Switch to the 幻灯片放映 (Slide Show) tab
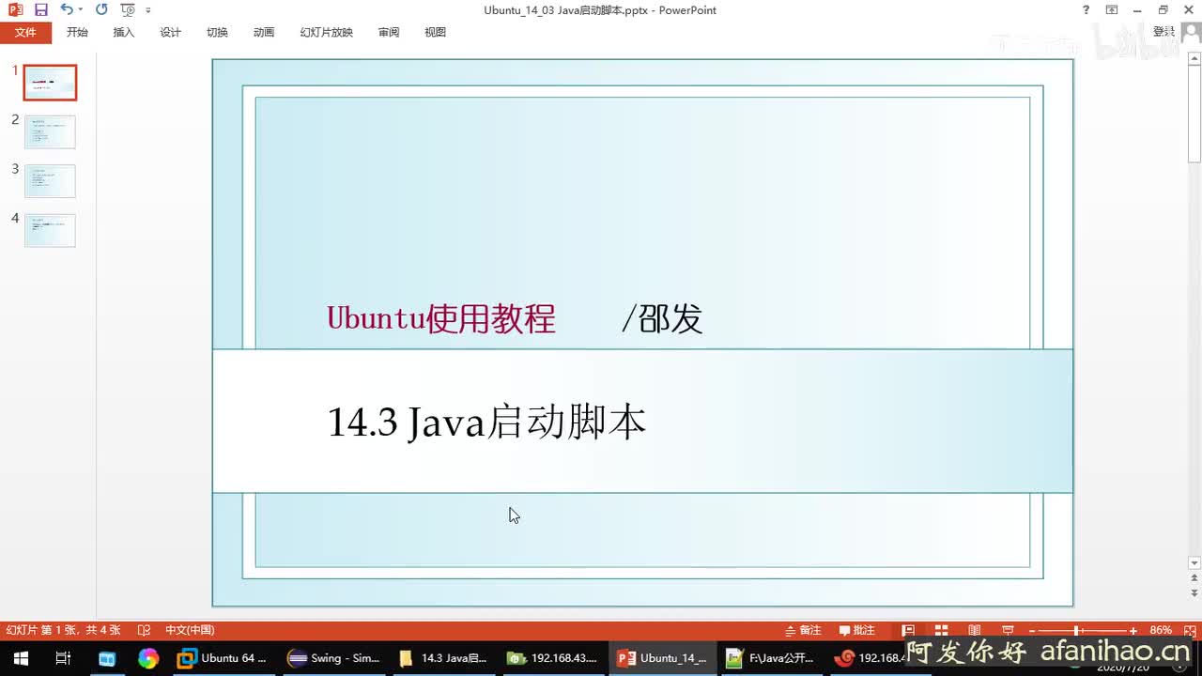Viewport: 1202px width, 676px height. coord(326,32)
